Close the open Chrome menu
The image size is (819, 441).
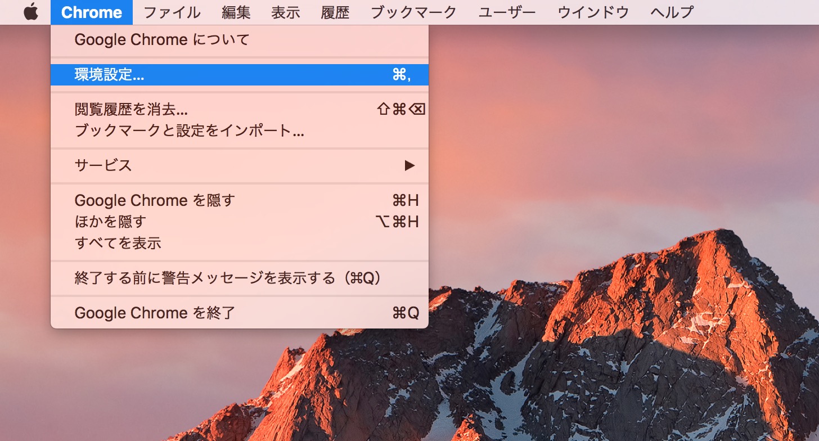tap(91, 12)
